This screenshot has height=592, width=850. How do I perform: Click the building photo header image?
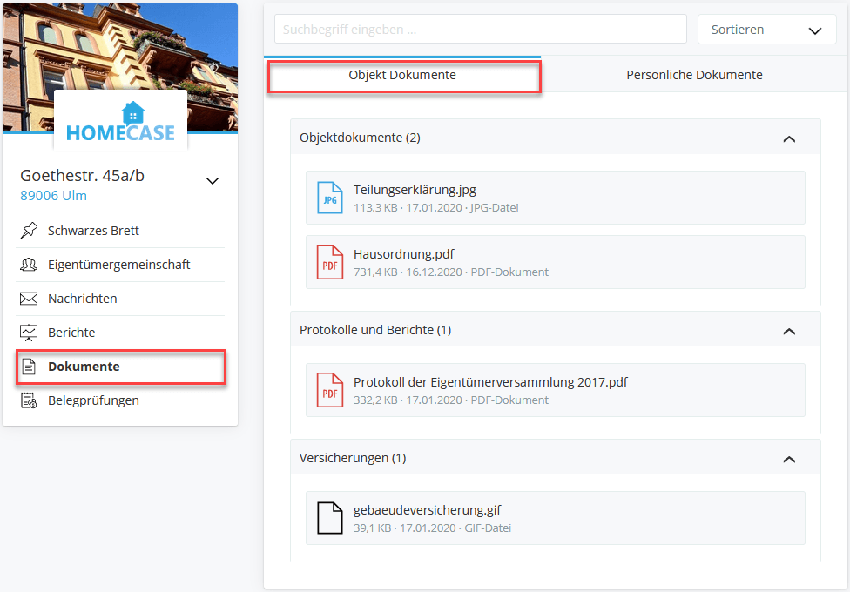point(120,46)
